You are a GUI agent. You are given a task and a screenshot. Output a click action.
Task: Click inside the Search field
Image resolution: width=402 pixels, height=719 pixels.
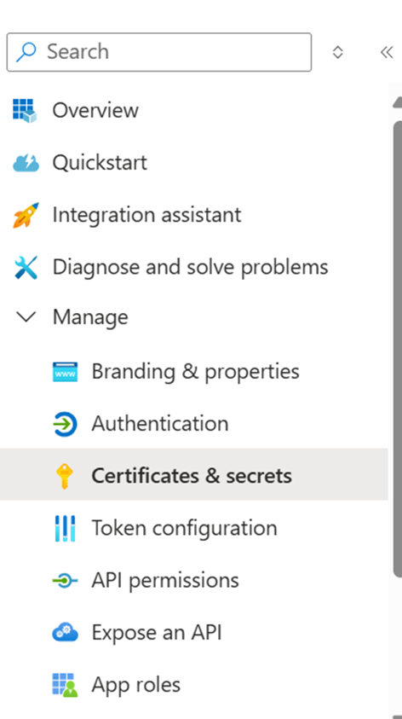click(159, 52)
